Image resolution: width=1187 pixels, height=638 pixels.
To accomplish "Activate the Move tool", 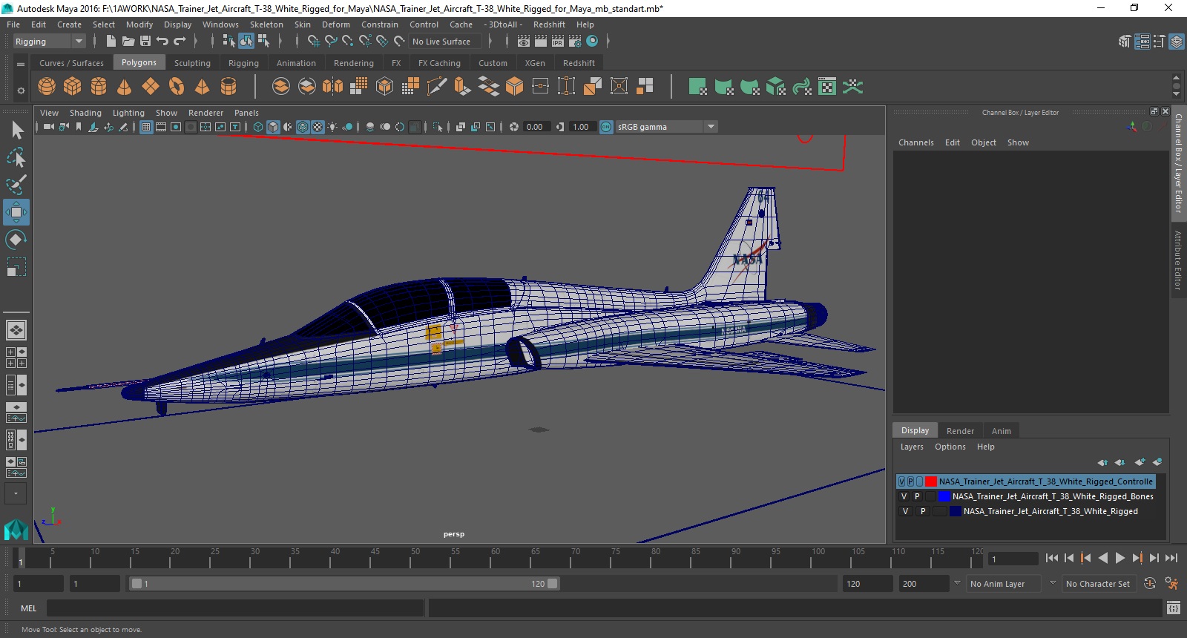I will coord(16,212).
